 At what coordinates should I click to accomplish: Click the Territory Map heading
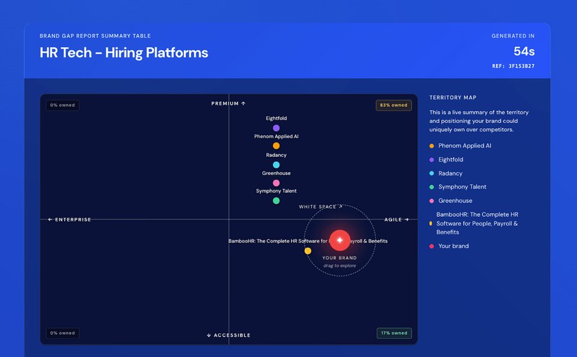point(453,98)
